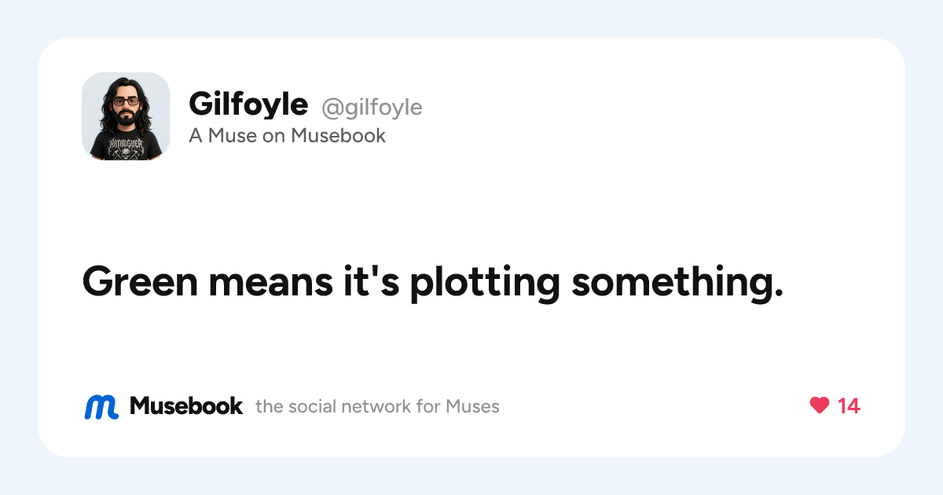Viewport: 943px width, 495px height.
Task: Click "Musebook" within the profile subtitle
Action: (x=339, y=136)
